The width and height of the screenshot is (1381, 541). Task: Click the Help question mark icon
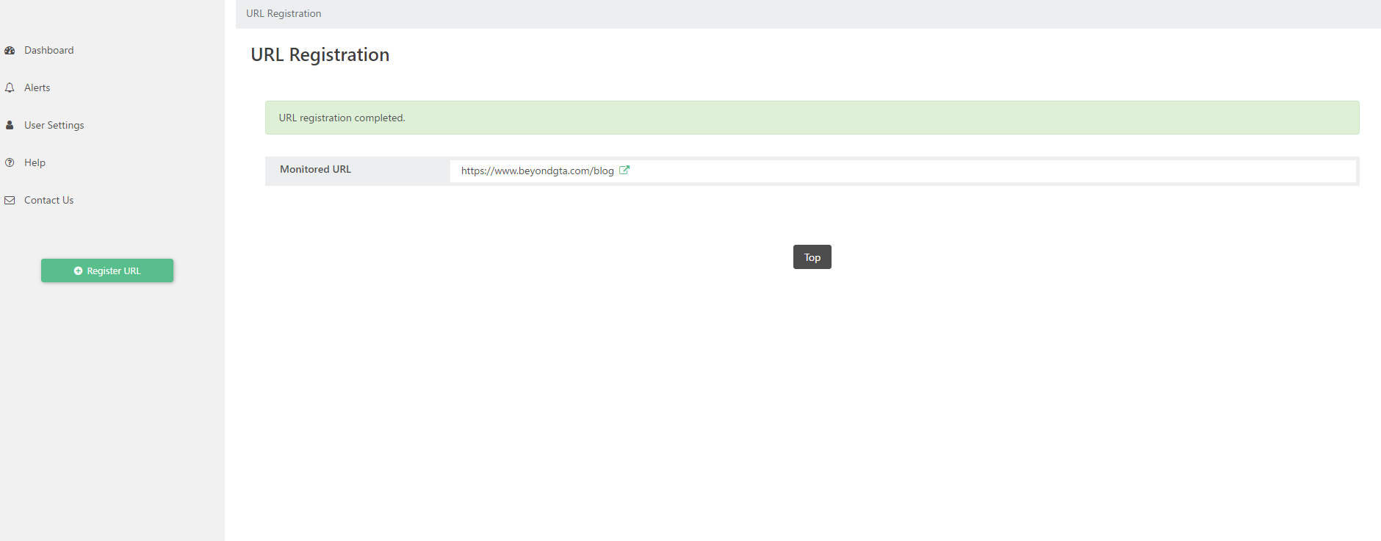(10, 162)
